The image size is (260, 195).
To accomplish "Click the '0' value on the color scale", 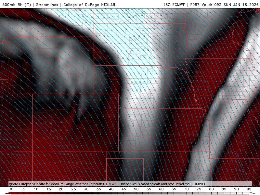I will 11,189.
